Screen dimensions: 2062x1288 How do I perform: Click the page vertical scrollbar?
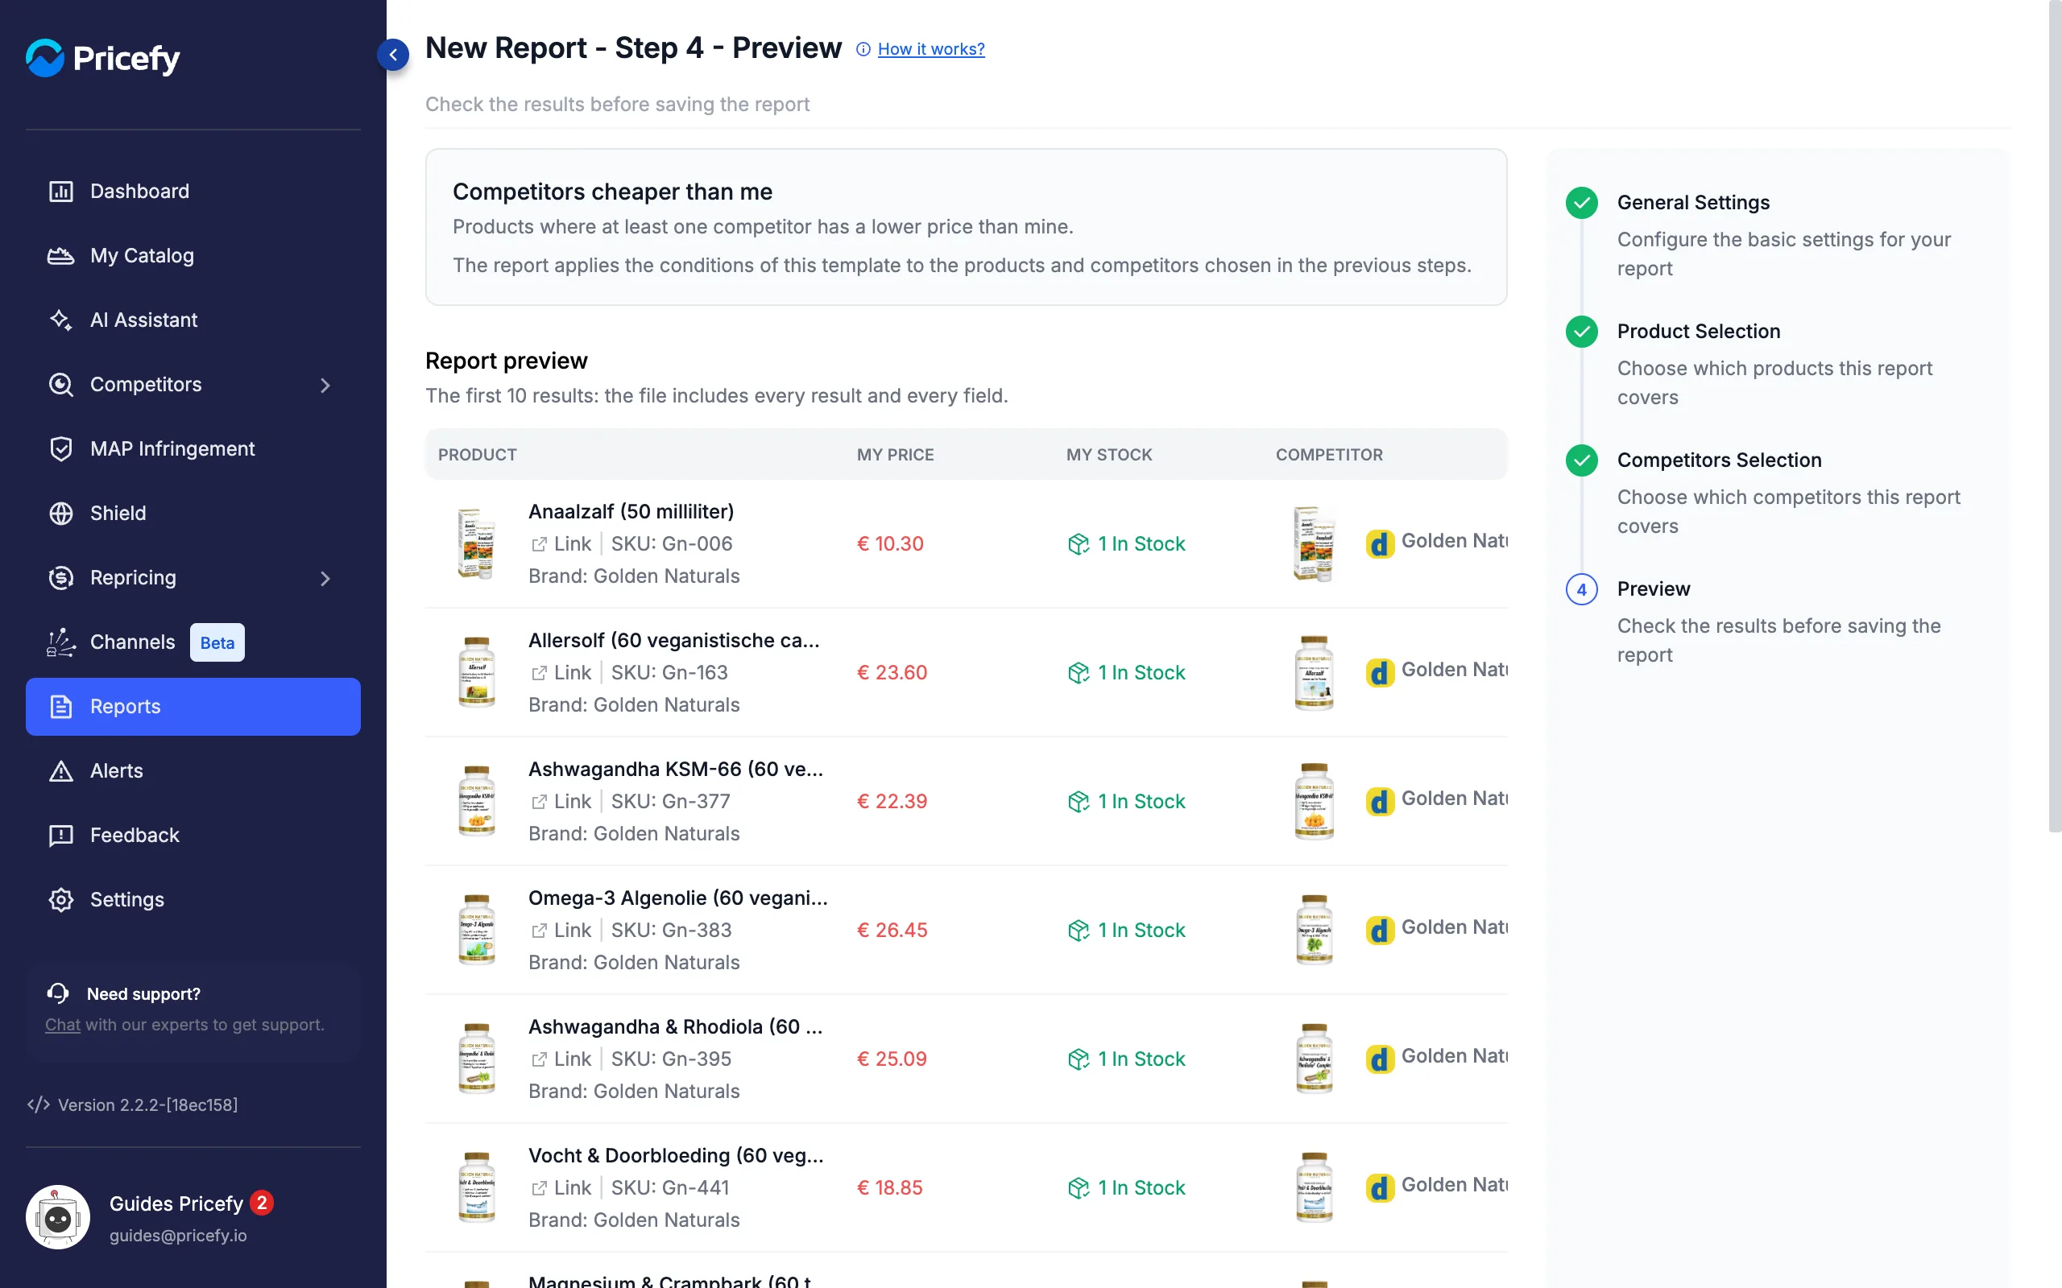click(x=2054, y=418)
